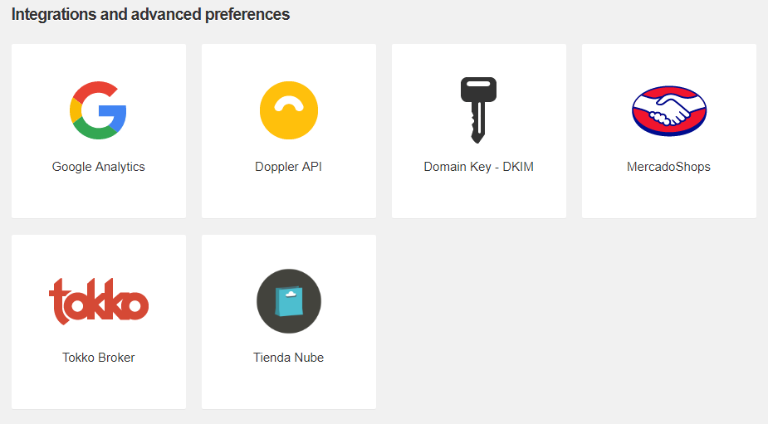The height and width of the screenshot is (424, 768).
Task: Select the MercadoShops text label
Action: (x=668, y=167)
